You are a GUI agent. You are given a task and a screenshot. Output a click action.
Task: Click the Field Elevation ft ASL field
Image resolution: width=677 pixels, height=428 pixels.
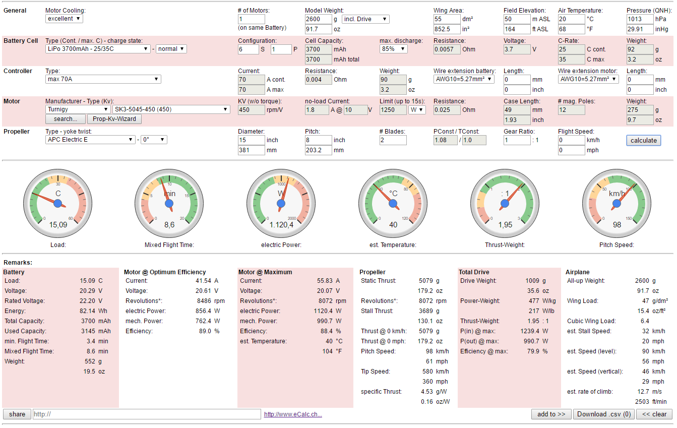pos(517,29)
